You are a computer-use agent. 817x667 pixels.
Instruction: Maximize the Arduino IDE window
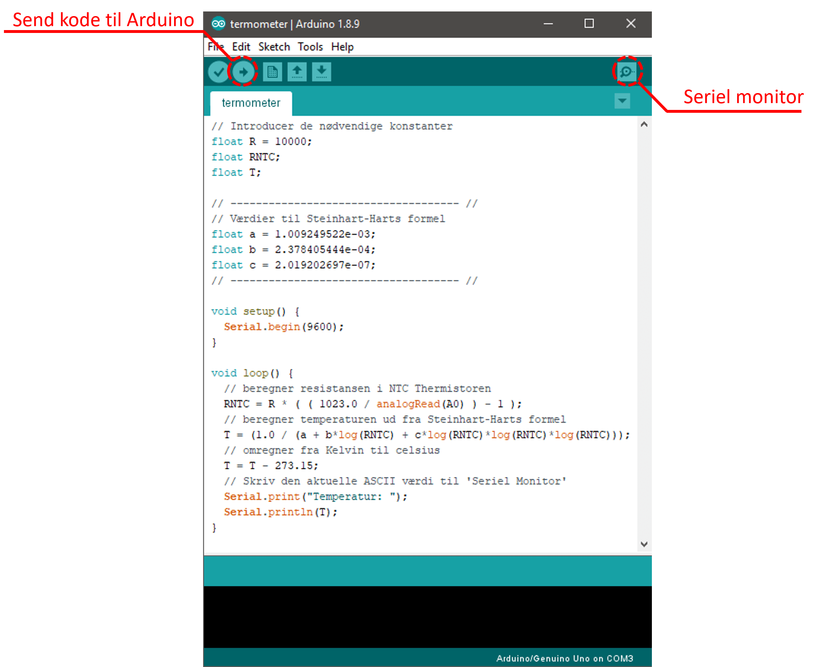(x=589, y=24)
